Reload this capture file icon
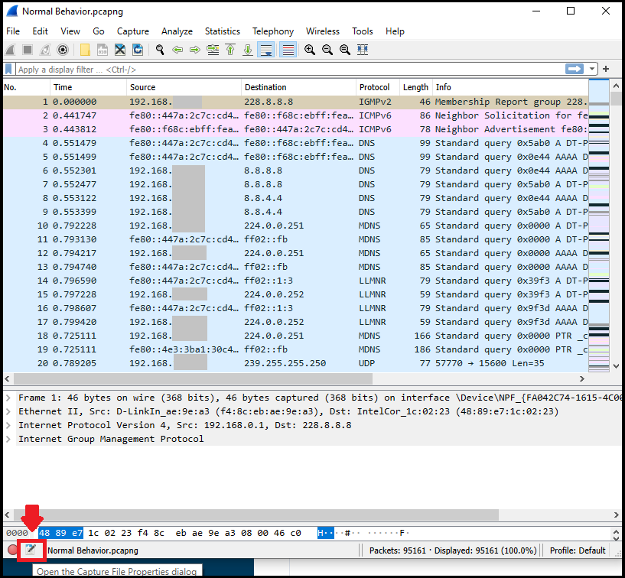 (x=138, y=50)
